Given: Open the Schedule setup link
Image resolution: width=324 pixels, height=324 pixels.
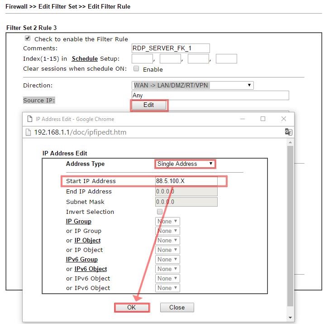Looking at the screenshot, I should [x=85, y=58].
